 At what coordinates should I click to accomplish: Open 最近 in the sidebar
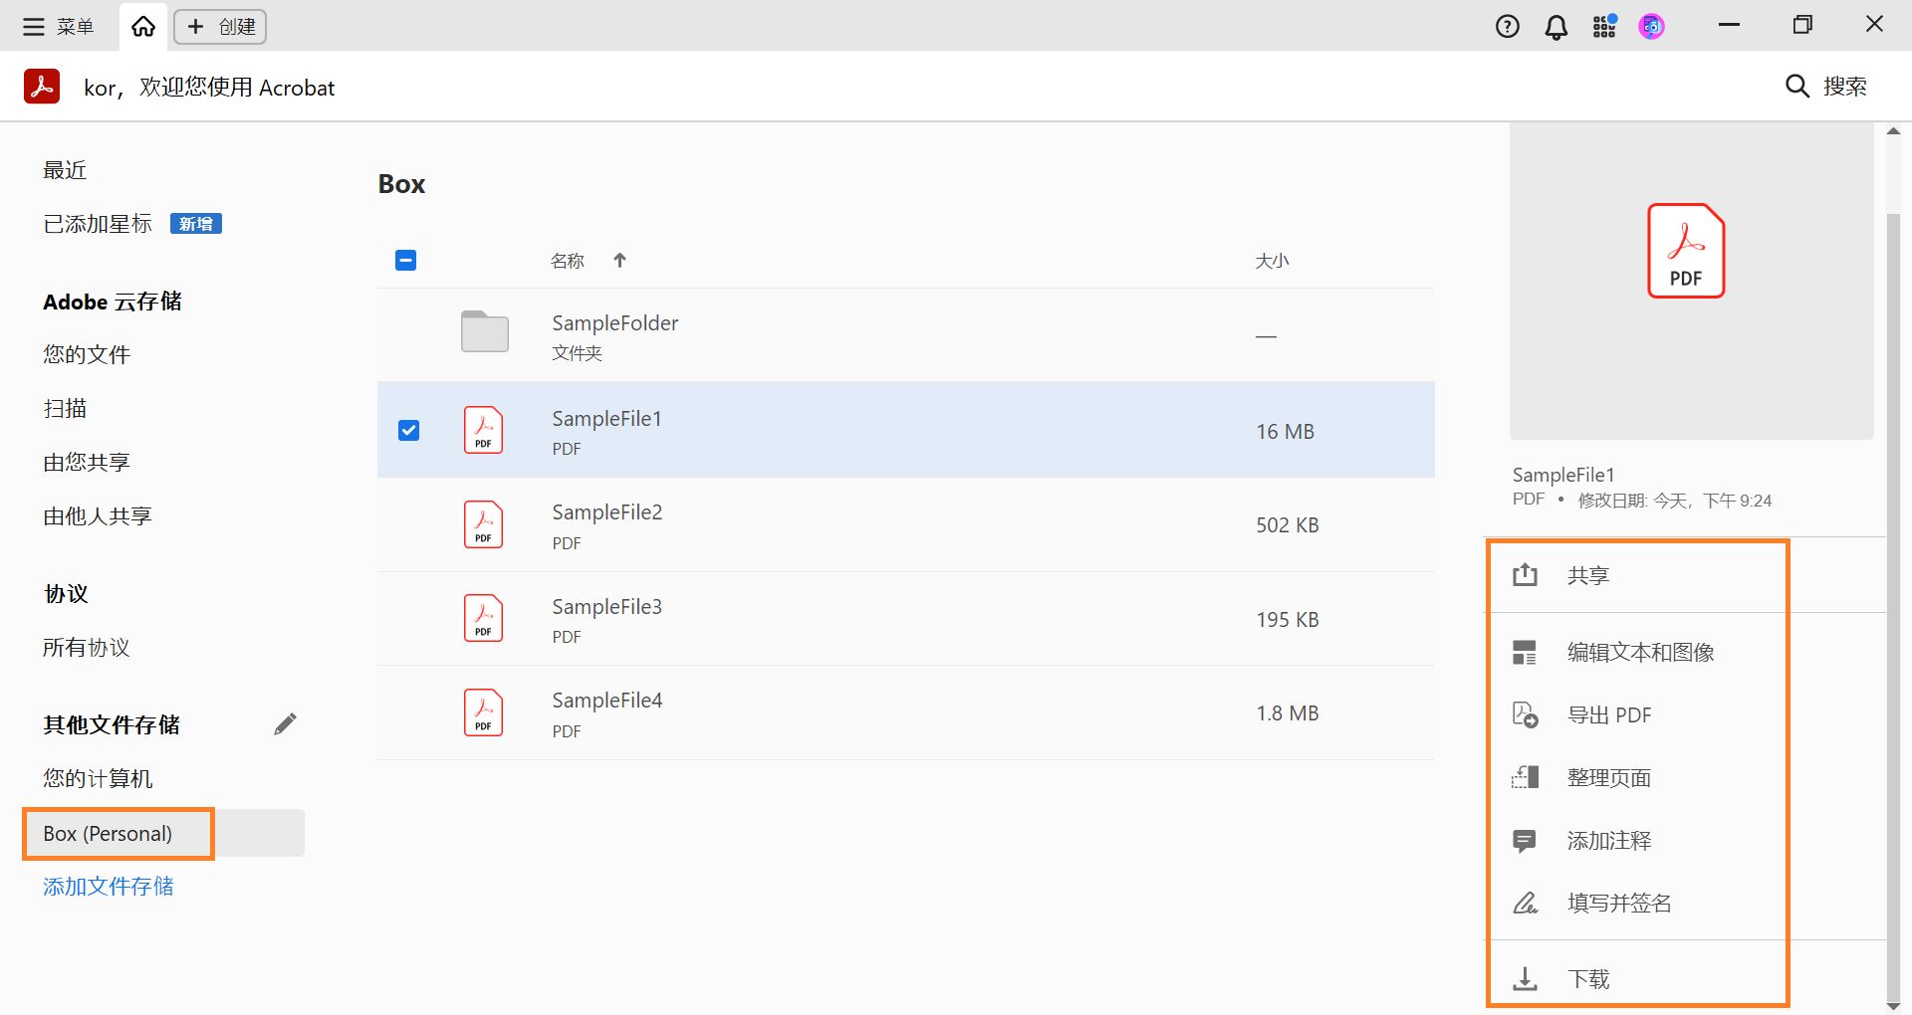tap(65, 170)
